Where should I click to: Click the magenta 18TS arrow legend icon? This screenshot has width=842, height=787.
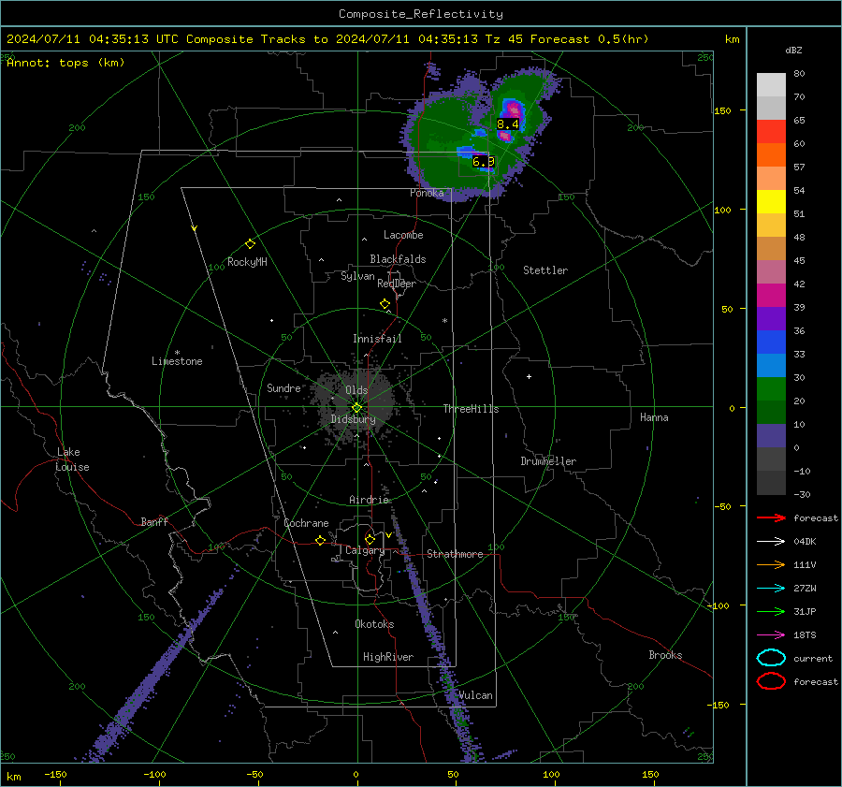[x=771, y=635]
